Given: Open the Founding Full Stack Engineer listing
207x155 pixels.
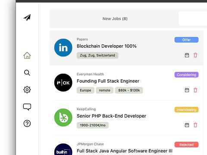Looking at the screenshot, I should point(108,81).
